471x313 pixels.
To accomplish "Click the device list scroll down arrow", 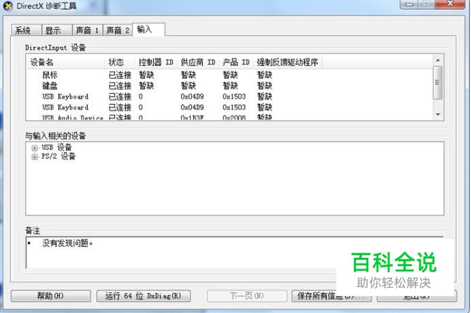I will click(x=438, y=114).
